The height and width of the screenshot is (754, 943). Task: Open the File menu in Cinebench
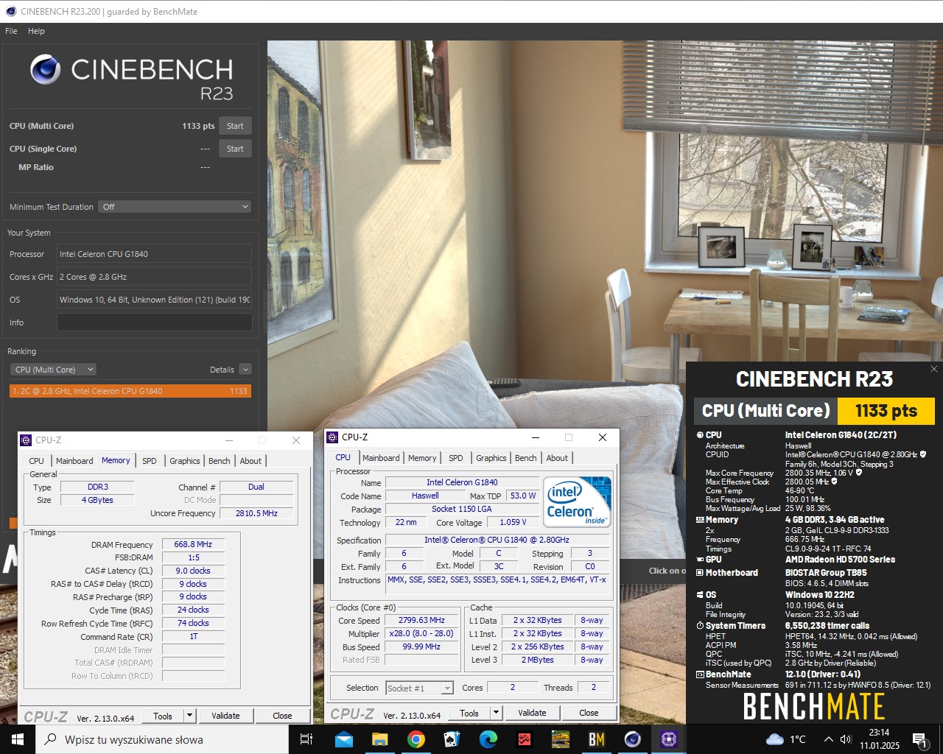click(x=11, y=31)
